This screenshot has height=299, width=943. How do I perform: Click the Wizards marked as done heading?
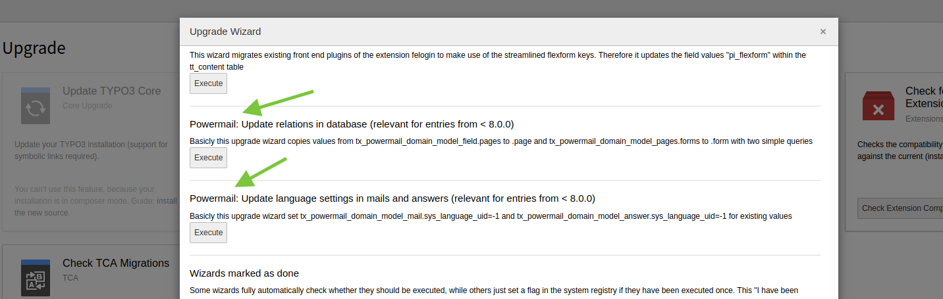tap(244, 273)
